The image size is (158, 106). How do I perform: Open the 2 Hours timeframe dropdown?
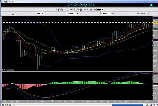107,14
